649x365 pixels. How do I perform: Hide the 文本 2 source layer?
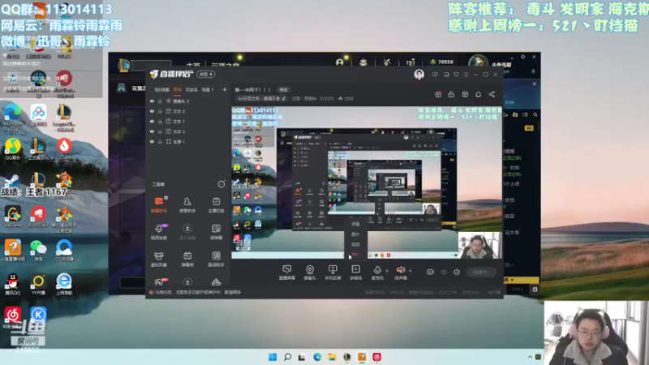(x=152, y=111)
